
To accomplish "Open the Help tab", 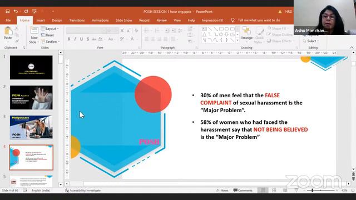I will 191,20.
